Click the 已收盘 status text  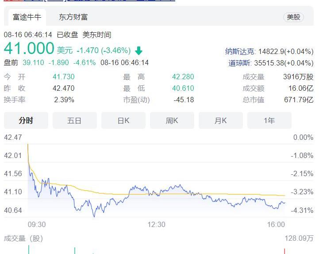(x=67, y=35)
